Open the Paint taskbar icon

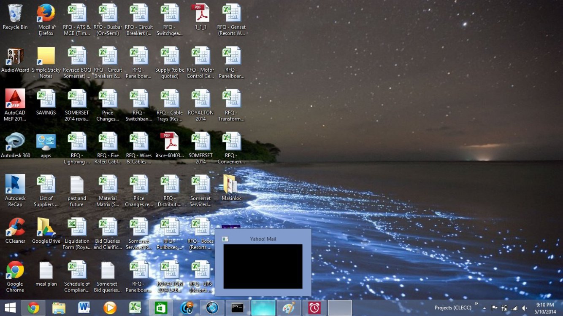pos(289,308)
